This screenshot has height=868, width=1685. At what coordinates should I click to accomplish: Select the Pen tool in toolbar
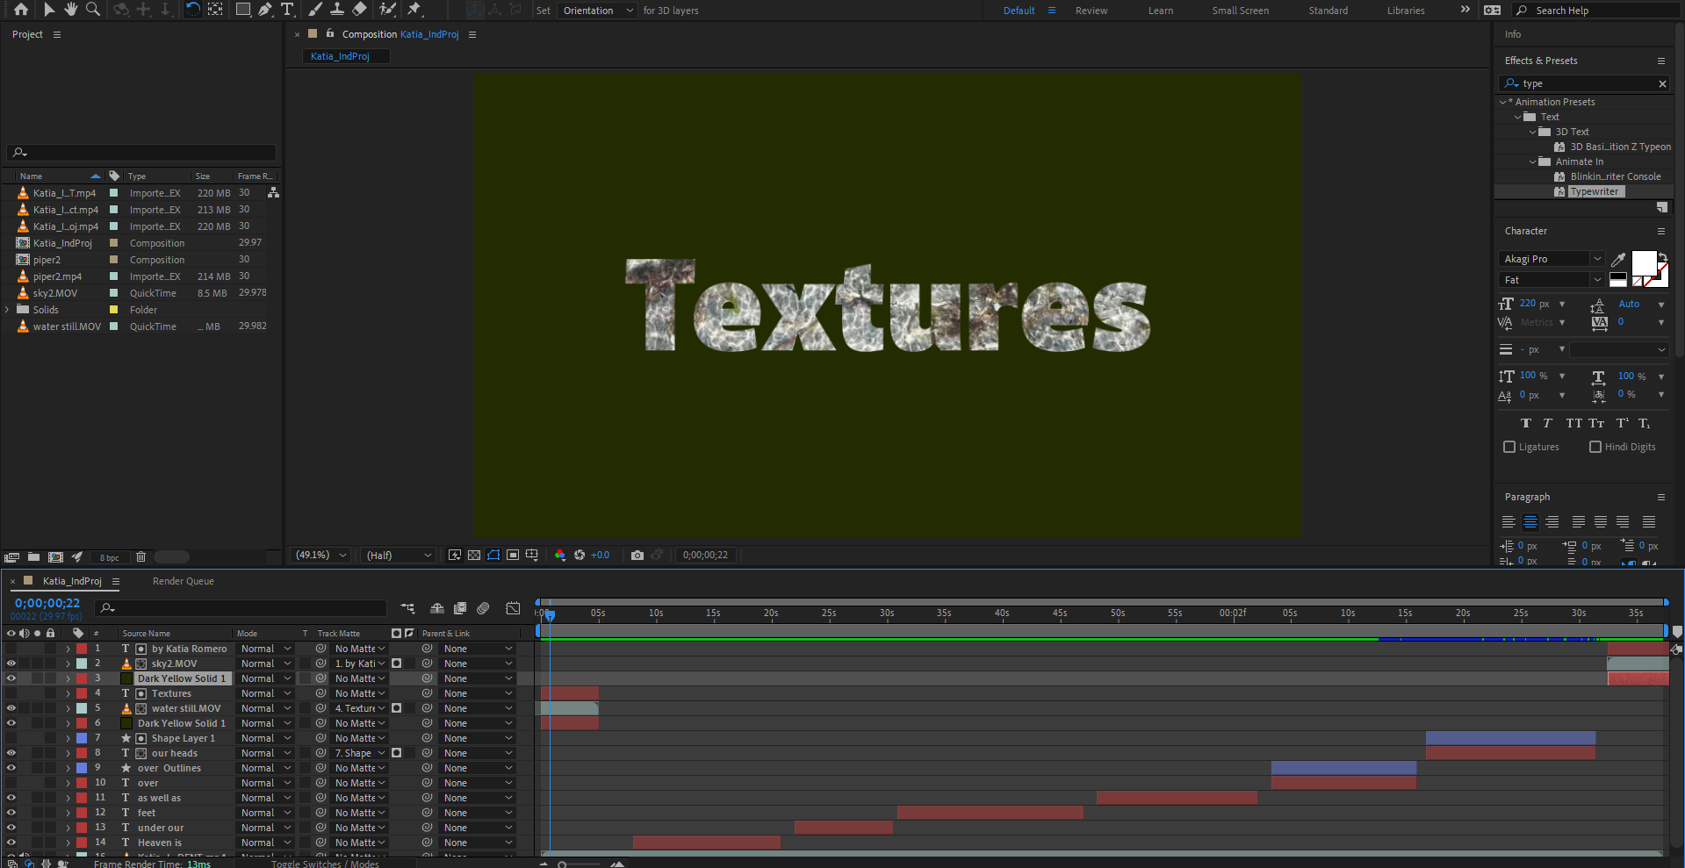(264, 10)
